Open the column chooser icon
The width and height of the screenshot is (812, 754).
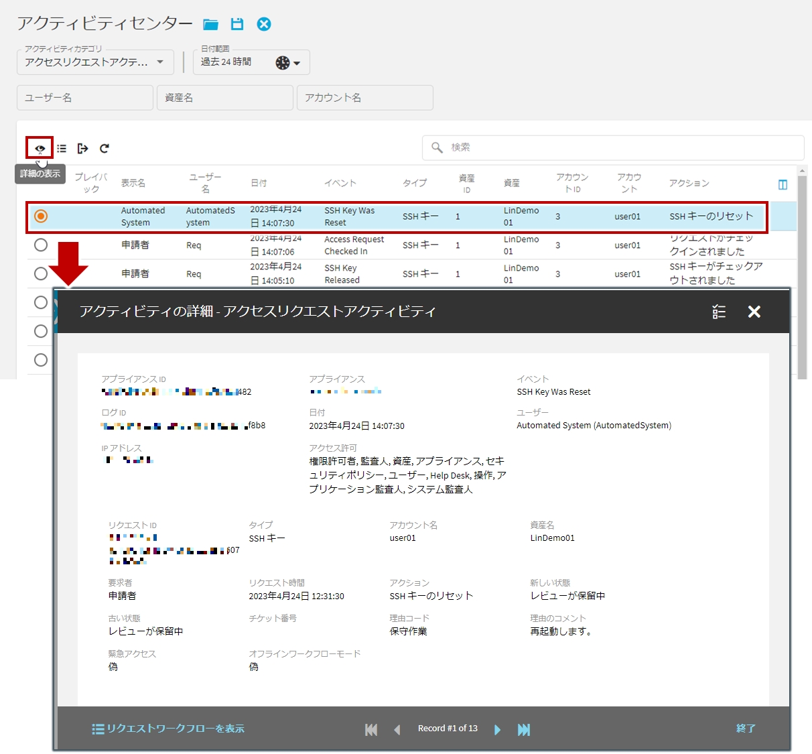click(783, 184)
